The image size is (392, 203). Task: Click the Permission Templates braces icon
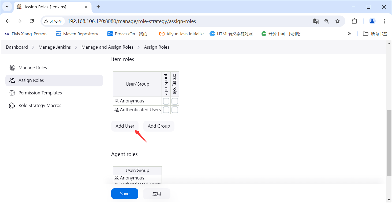coord(12,93)
